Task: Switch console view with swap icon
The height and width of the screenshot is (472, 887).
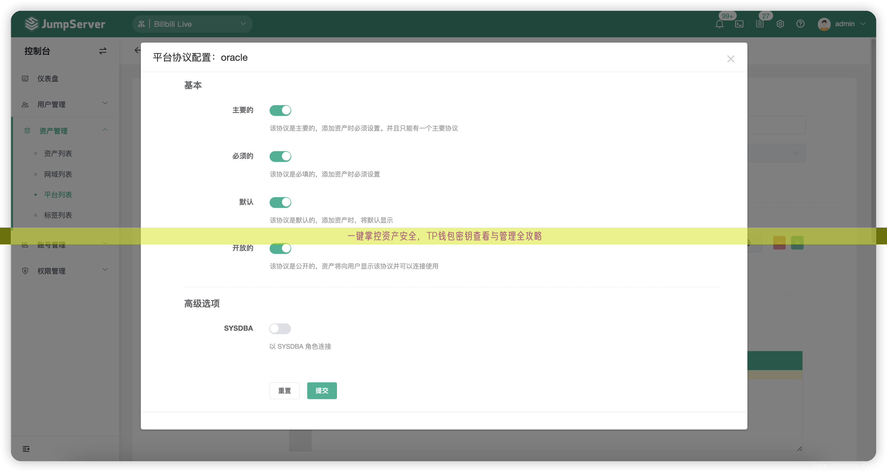Action: pyautogui.click(x=103, y=51)
